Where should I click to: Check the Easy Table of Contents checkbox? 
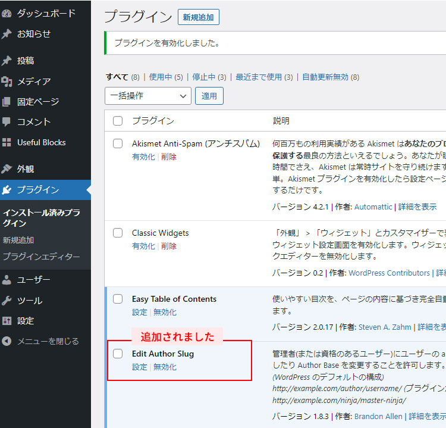click(118, 299)
